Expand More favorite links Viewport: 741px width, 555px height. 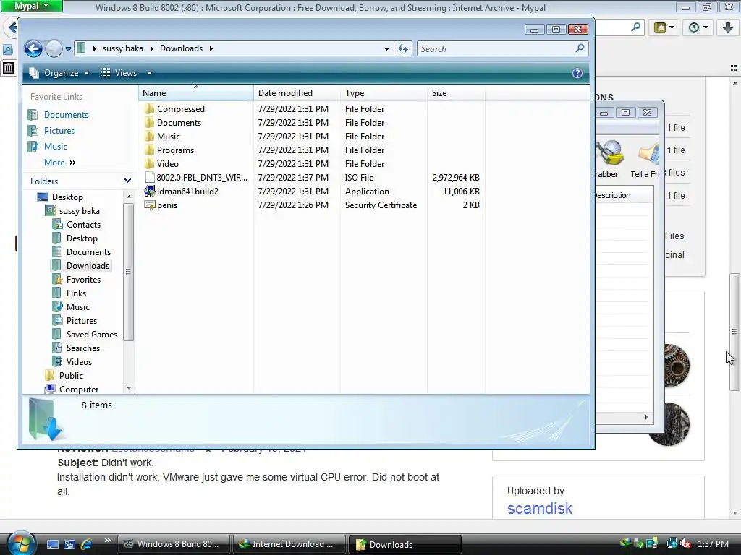click(59, 163)
